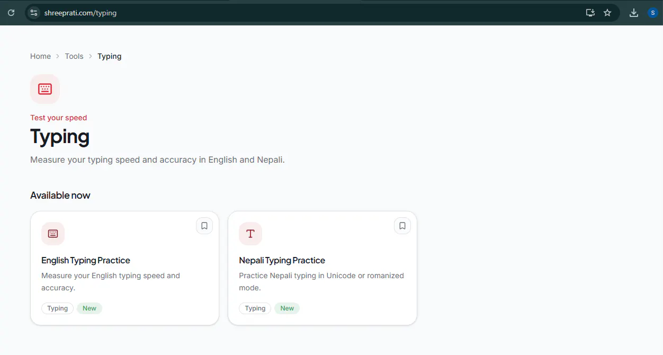Open site information icon in address bar

[x=34, y=13]
